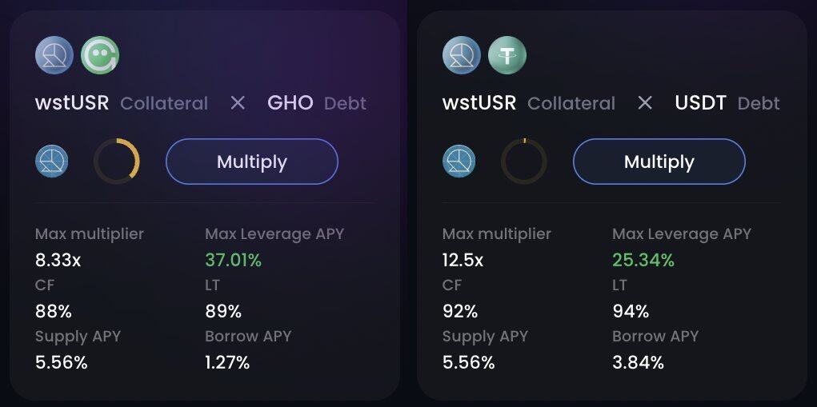This screenshot has height=407, width=817.
Task: Select the 25.34% Max Leverage APY value
Action: click(x=643, y=260)
